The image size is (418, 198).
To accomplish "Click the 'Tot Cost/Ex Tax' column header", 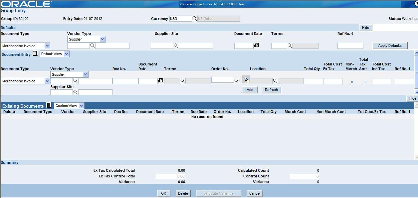I will point(372,112).
